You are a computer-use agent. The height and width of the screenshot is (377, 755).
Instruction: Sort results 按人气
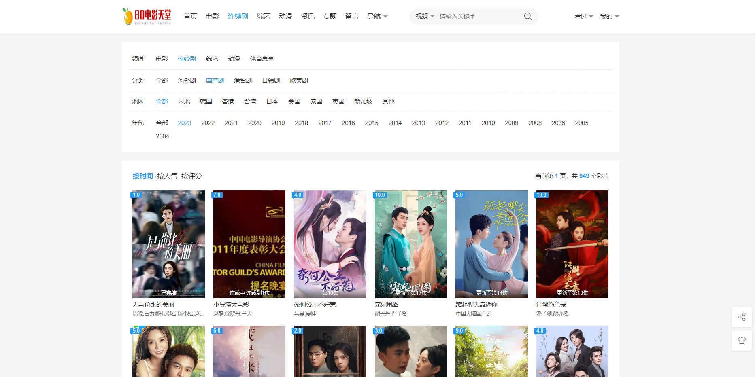pyautogui.click(x=167, y=176)
